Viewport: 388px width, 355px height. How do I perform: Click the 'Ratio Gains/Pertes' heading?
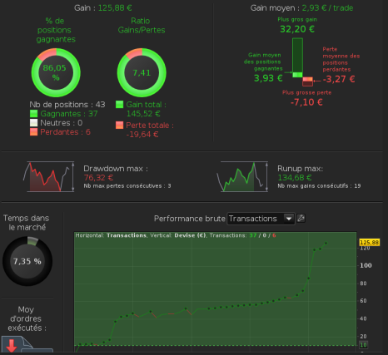pos(142,26)
